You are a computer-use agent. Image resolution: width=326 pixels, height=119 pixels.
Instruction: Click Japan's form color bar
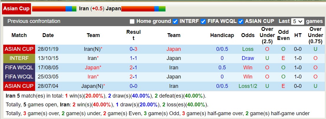pos(143,9)
